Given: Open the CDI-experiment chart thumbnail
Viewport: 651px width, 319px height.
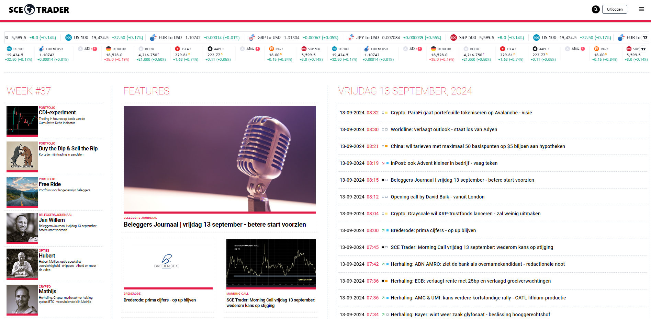Looking at the screenshot, I should 22,121.
